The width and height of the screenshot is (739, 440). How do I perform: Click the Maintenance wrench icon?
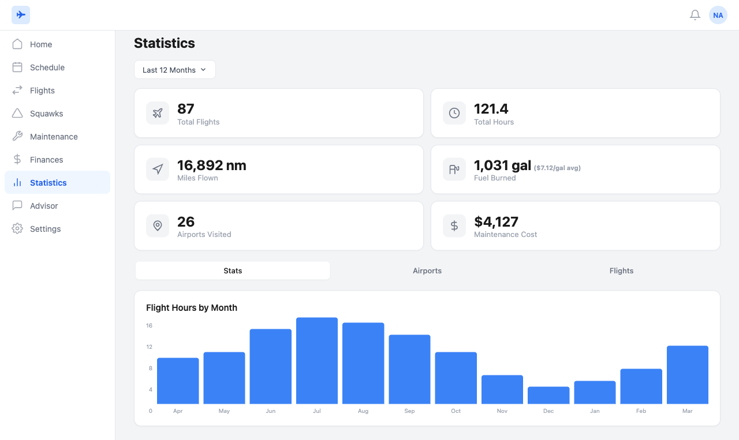point(18,136)
